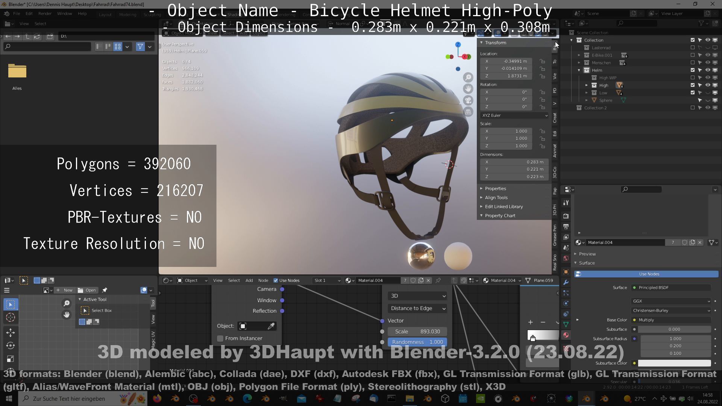Lock the Location X value

click(542, 61)
